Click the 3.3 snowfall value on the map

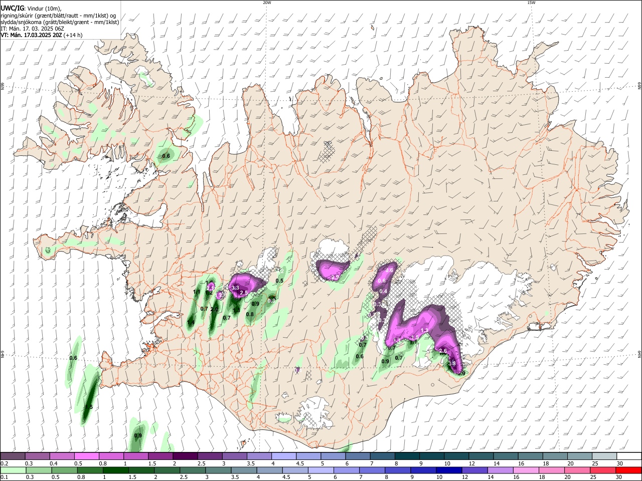[235, 288]
